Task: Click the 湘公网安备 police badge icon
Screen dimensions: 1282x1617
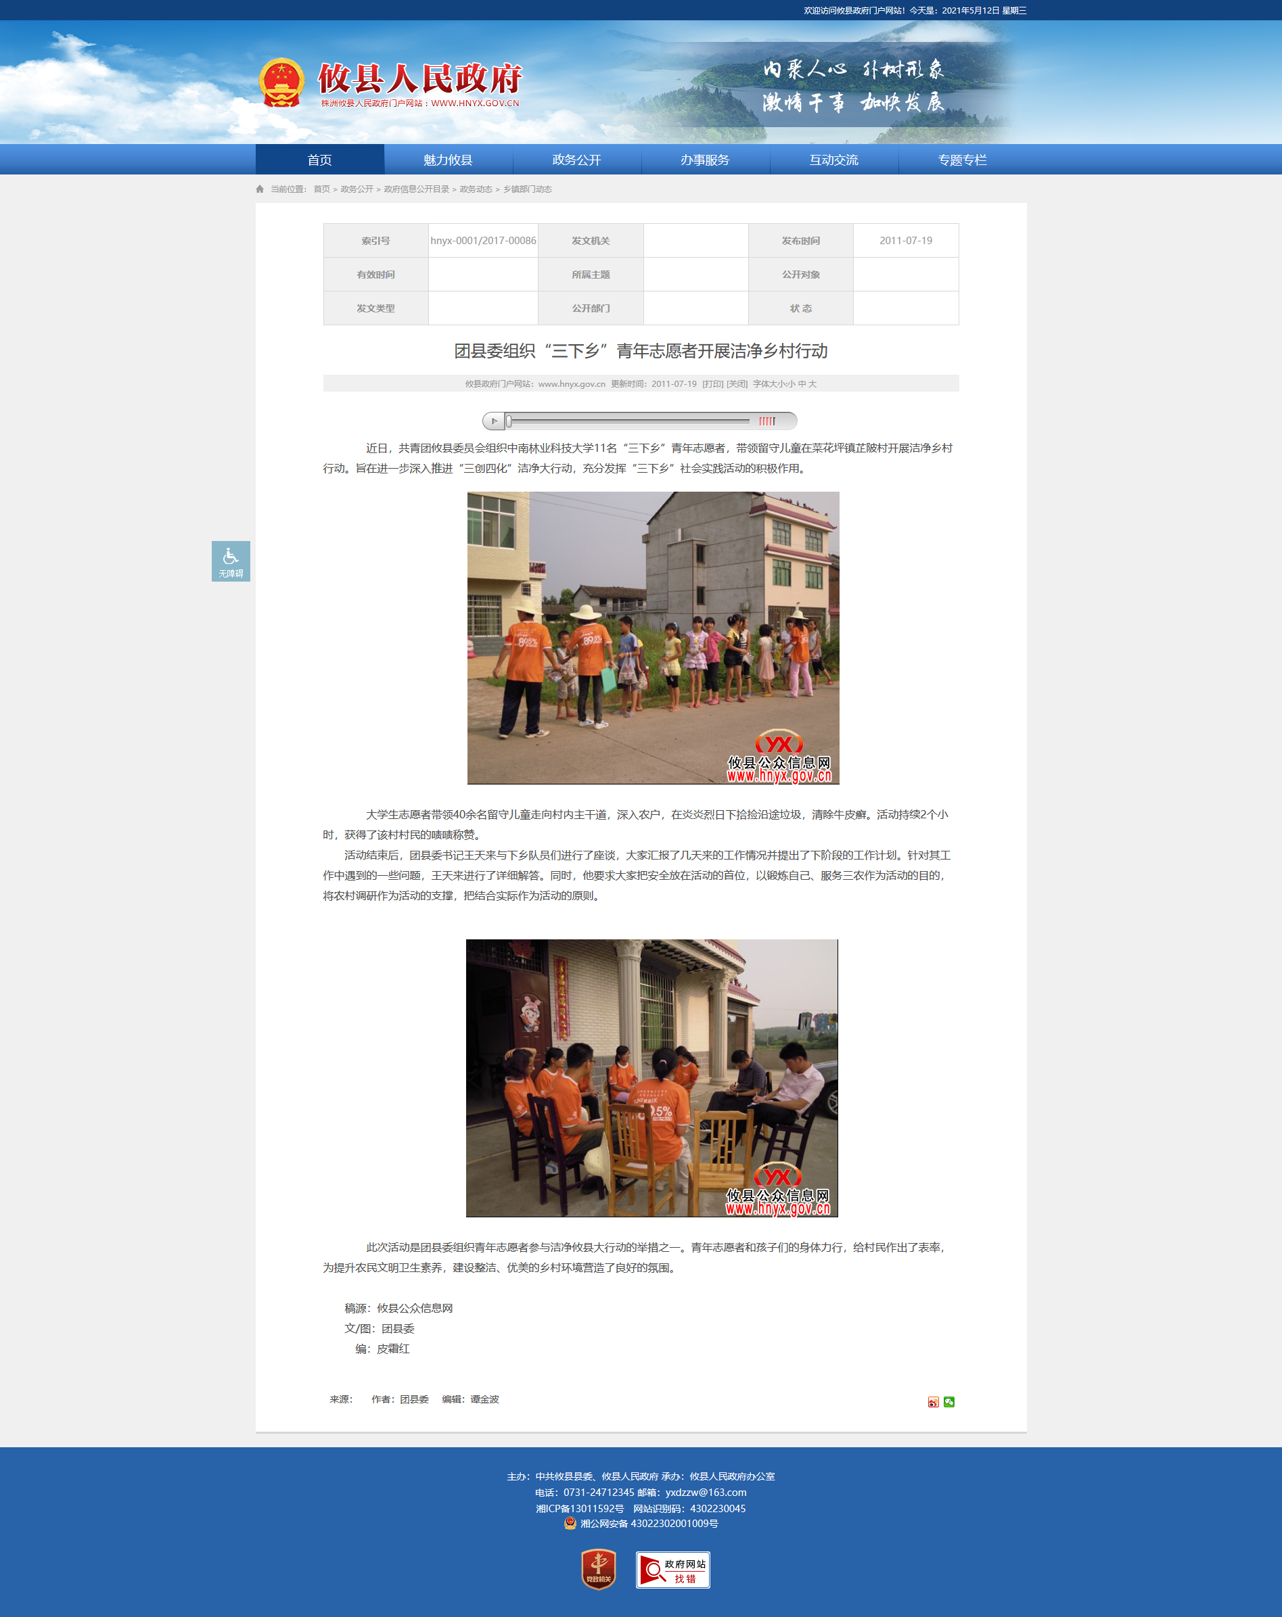Action: (570, 1523)
